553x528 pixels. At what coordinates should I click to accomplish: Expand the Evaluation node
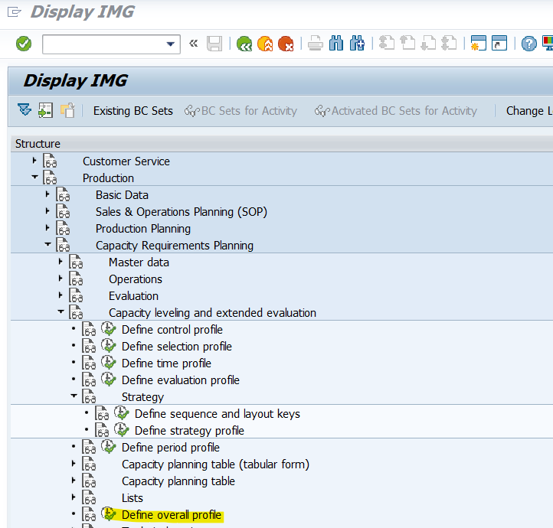(x=61, y=295)
